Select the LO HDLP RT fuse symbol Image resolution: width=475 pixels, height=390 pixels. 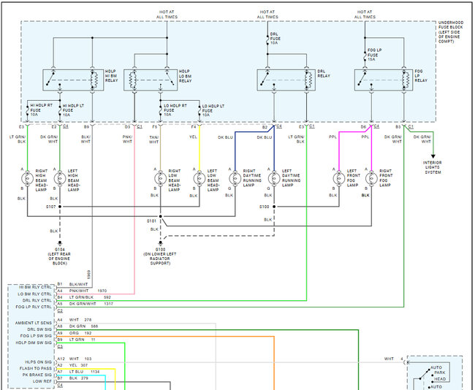[x=161, y=110]
